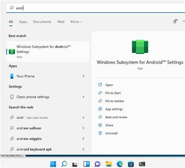Expand the Your Phone result chevron
The height and width of the screenshot is (168, 185).
[x=84, y=76]
